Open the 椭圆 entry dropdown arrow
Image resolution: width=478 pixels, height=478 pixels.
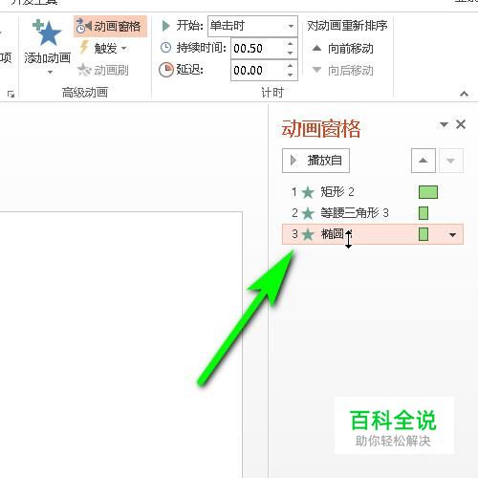pos(452,235)
